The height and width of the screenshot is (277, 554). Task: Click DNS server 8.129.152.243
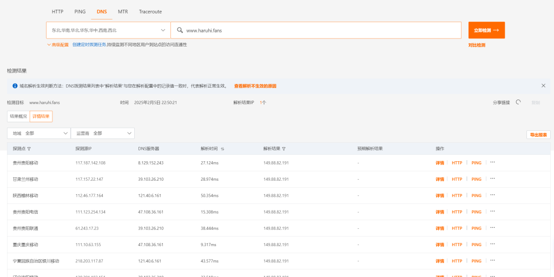(151, 163)
